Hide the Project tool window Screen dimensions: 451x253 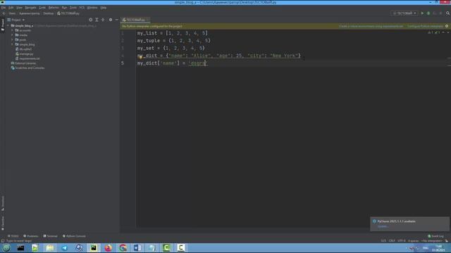pyautogui.click(x=117, y=20)
